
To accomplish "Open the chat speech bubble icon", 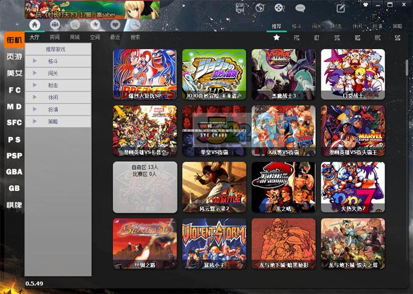I will point(300,8).
